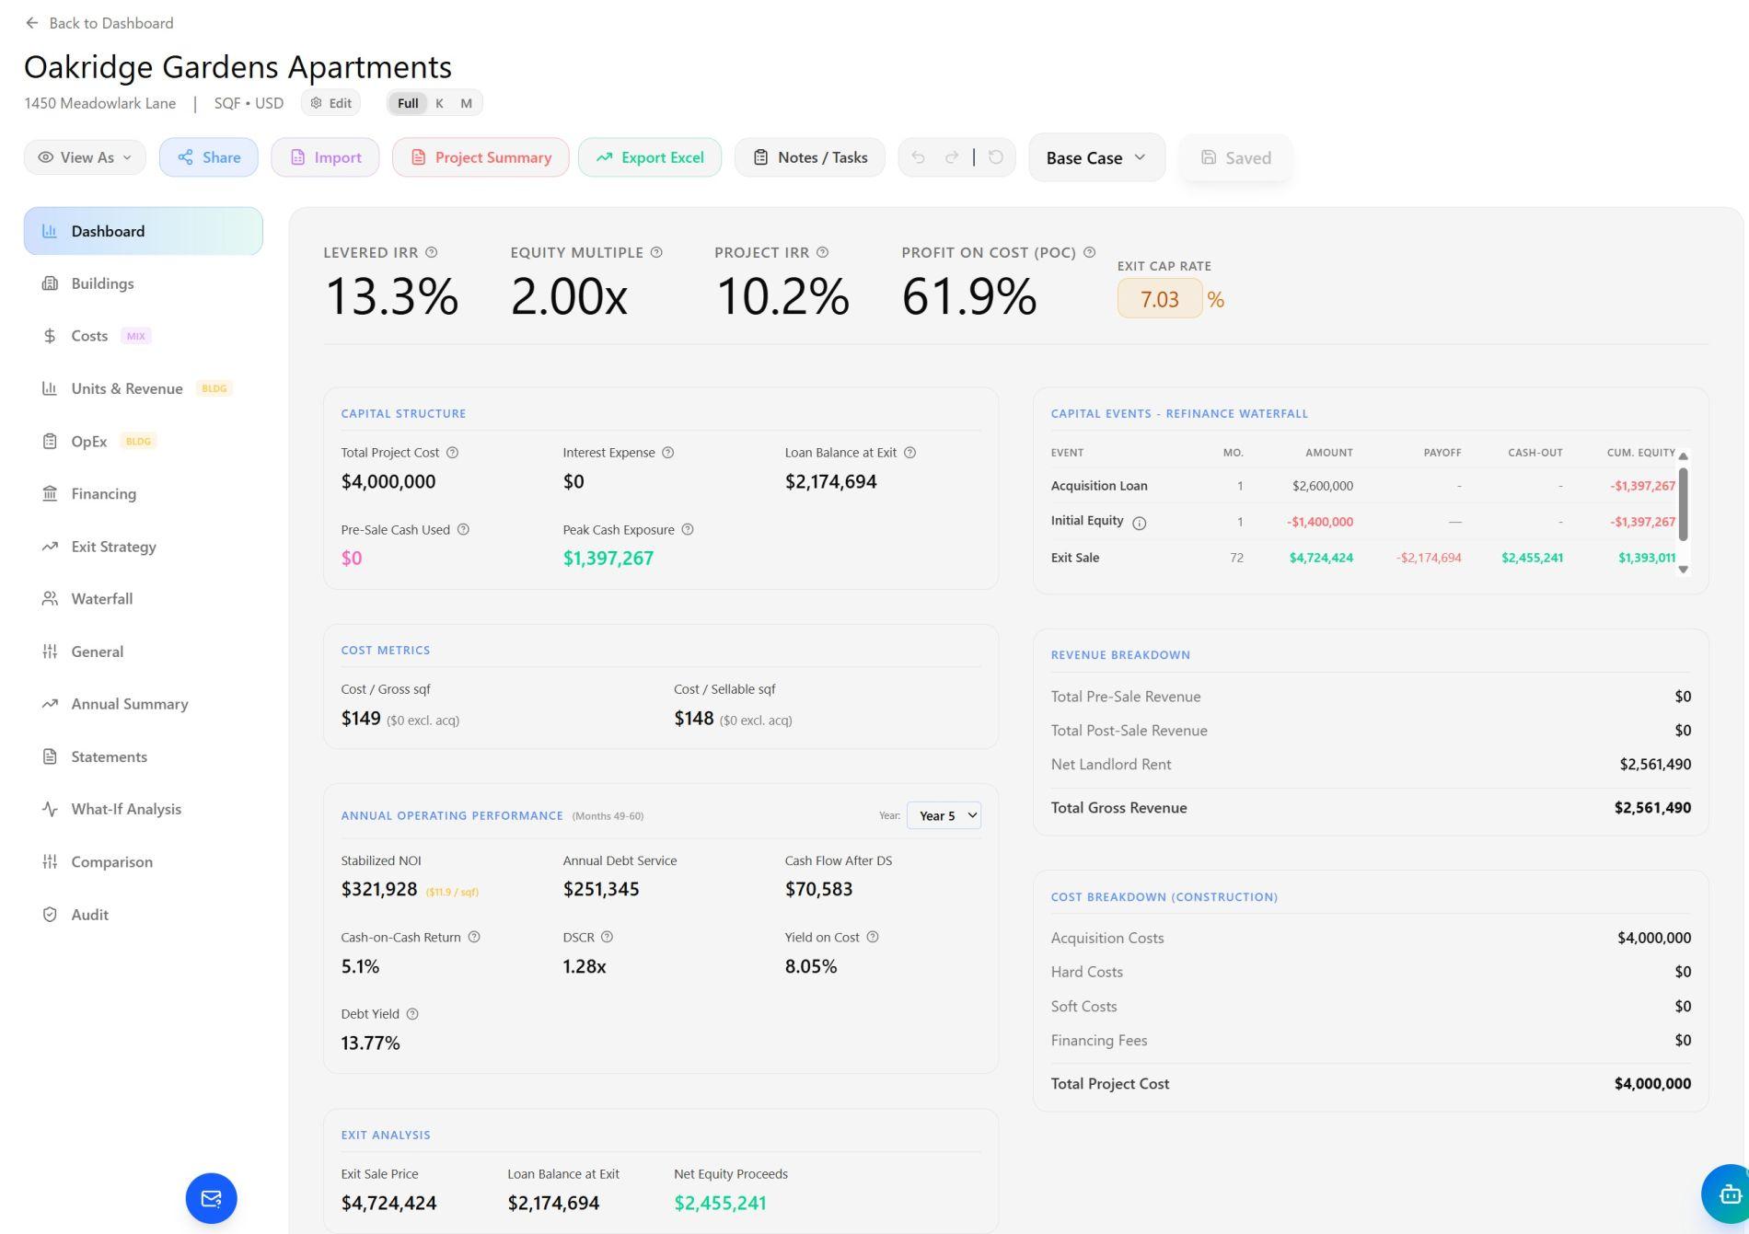
Task: Click the Edit project settings button
Action: 330,103
